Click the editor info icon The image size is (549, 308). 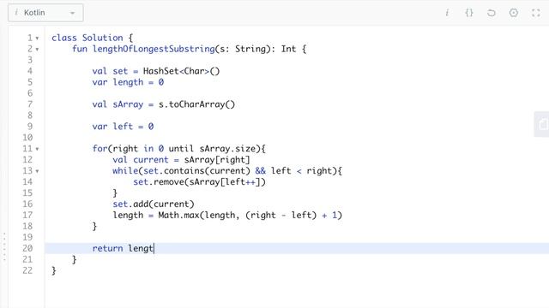coord(447,13)
